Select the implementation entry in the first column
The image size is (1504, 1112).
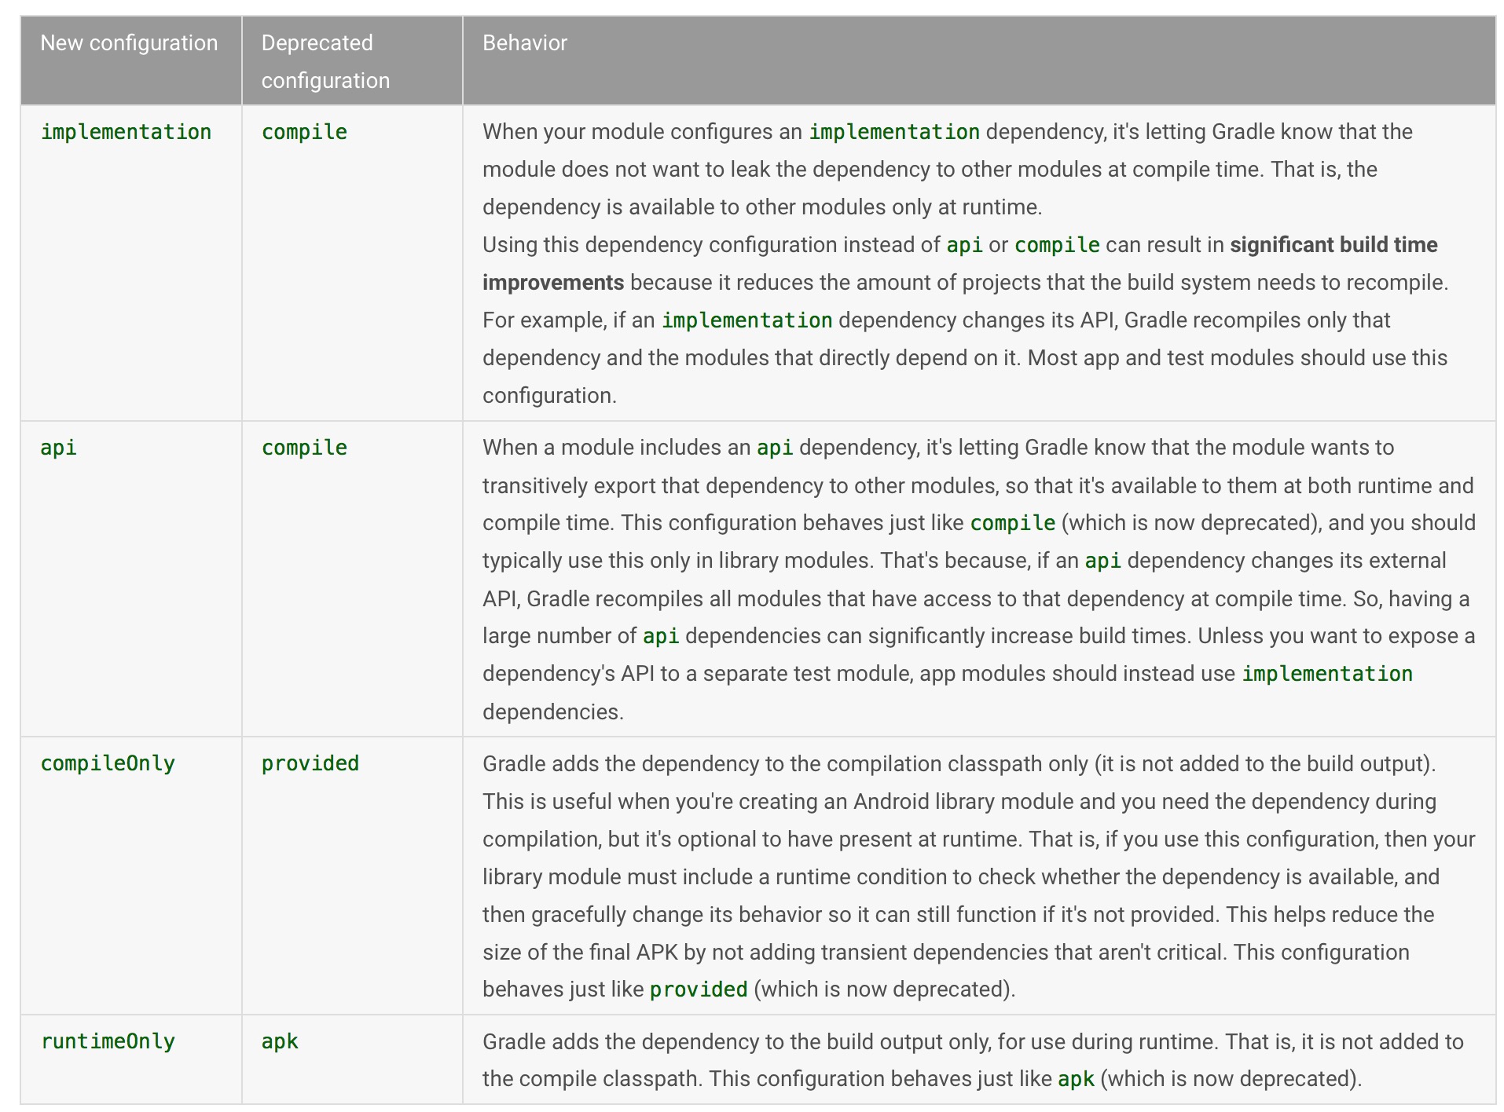coord(126,132)
